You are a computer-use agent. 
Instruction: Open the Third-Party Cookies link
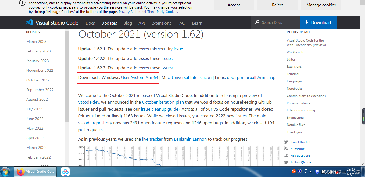163,12
